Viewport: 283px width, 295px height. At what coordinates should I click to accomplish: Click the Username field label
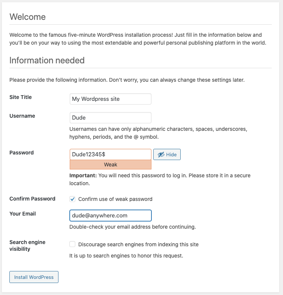pyautogui.click(x=22, y=116)
